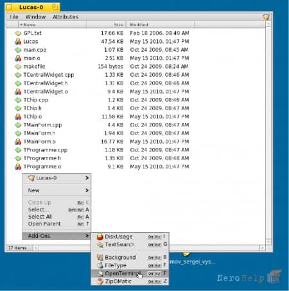Open the Attributes menu

[66, 17]
